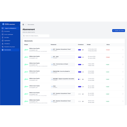This screenshot has width=127, height=127.
Task: Click the Groupe column header
Action: coord(26,45)
